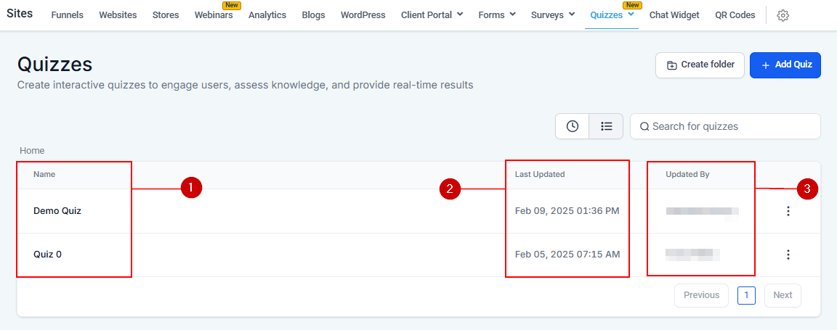
Task: Open the three-dot menu for Demo Quiz
Action: pos(788,211)
